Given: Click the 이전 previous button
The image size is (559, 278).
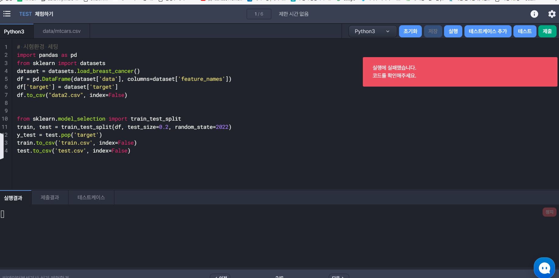Looking at the screenshot, I should (x=220, y=276).
